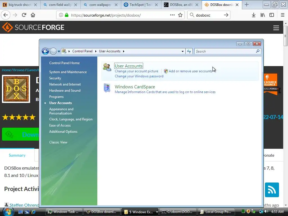Click Manage Information Cards description link

(x=165, y=92)
